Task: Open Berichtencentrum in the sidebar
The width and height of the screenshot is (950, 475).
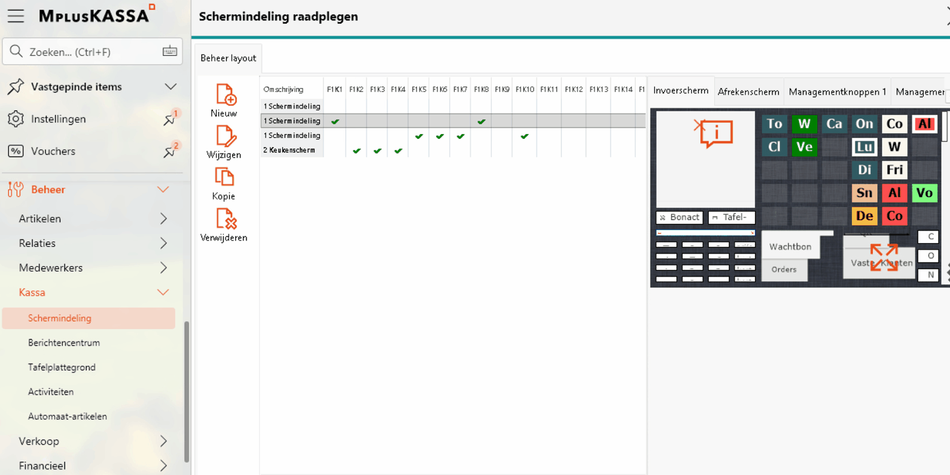Action: (x=64, y=343)
